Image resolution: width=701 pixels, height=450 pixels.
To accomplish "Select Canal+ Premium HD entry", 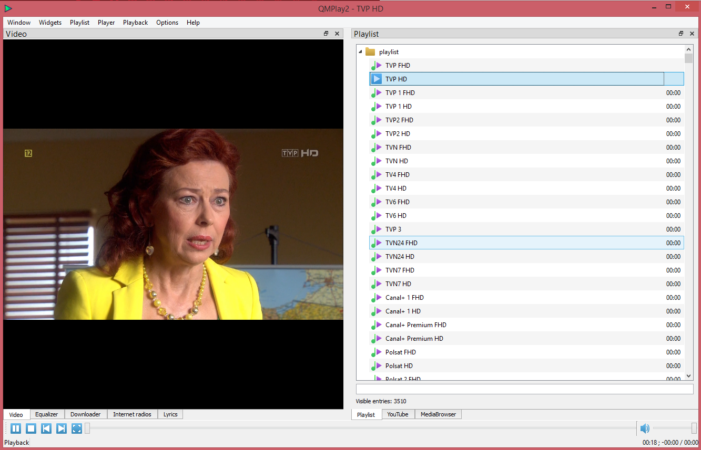I will pos(527,338).
